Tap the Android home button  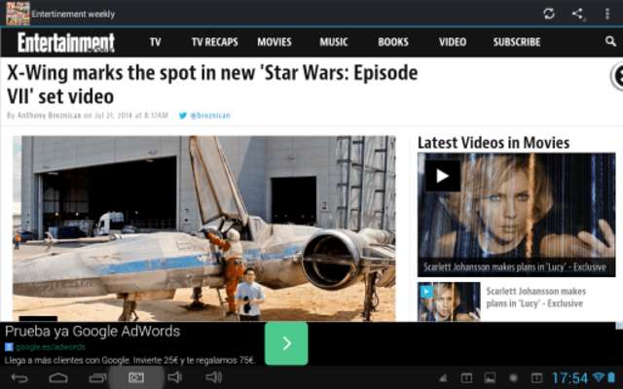(58, 378)
